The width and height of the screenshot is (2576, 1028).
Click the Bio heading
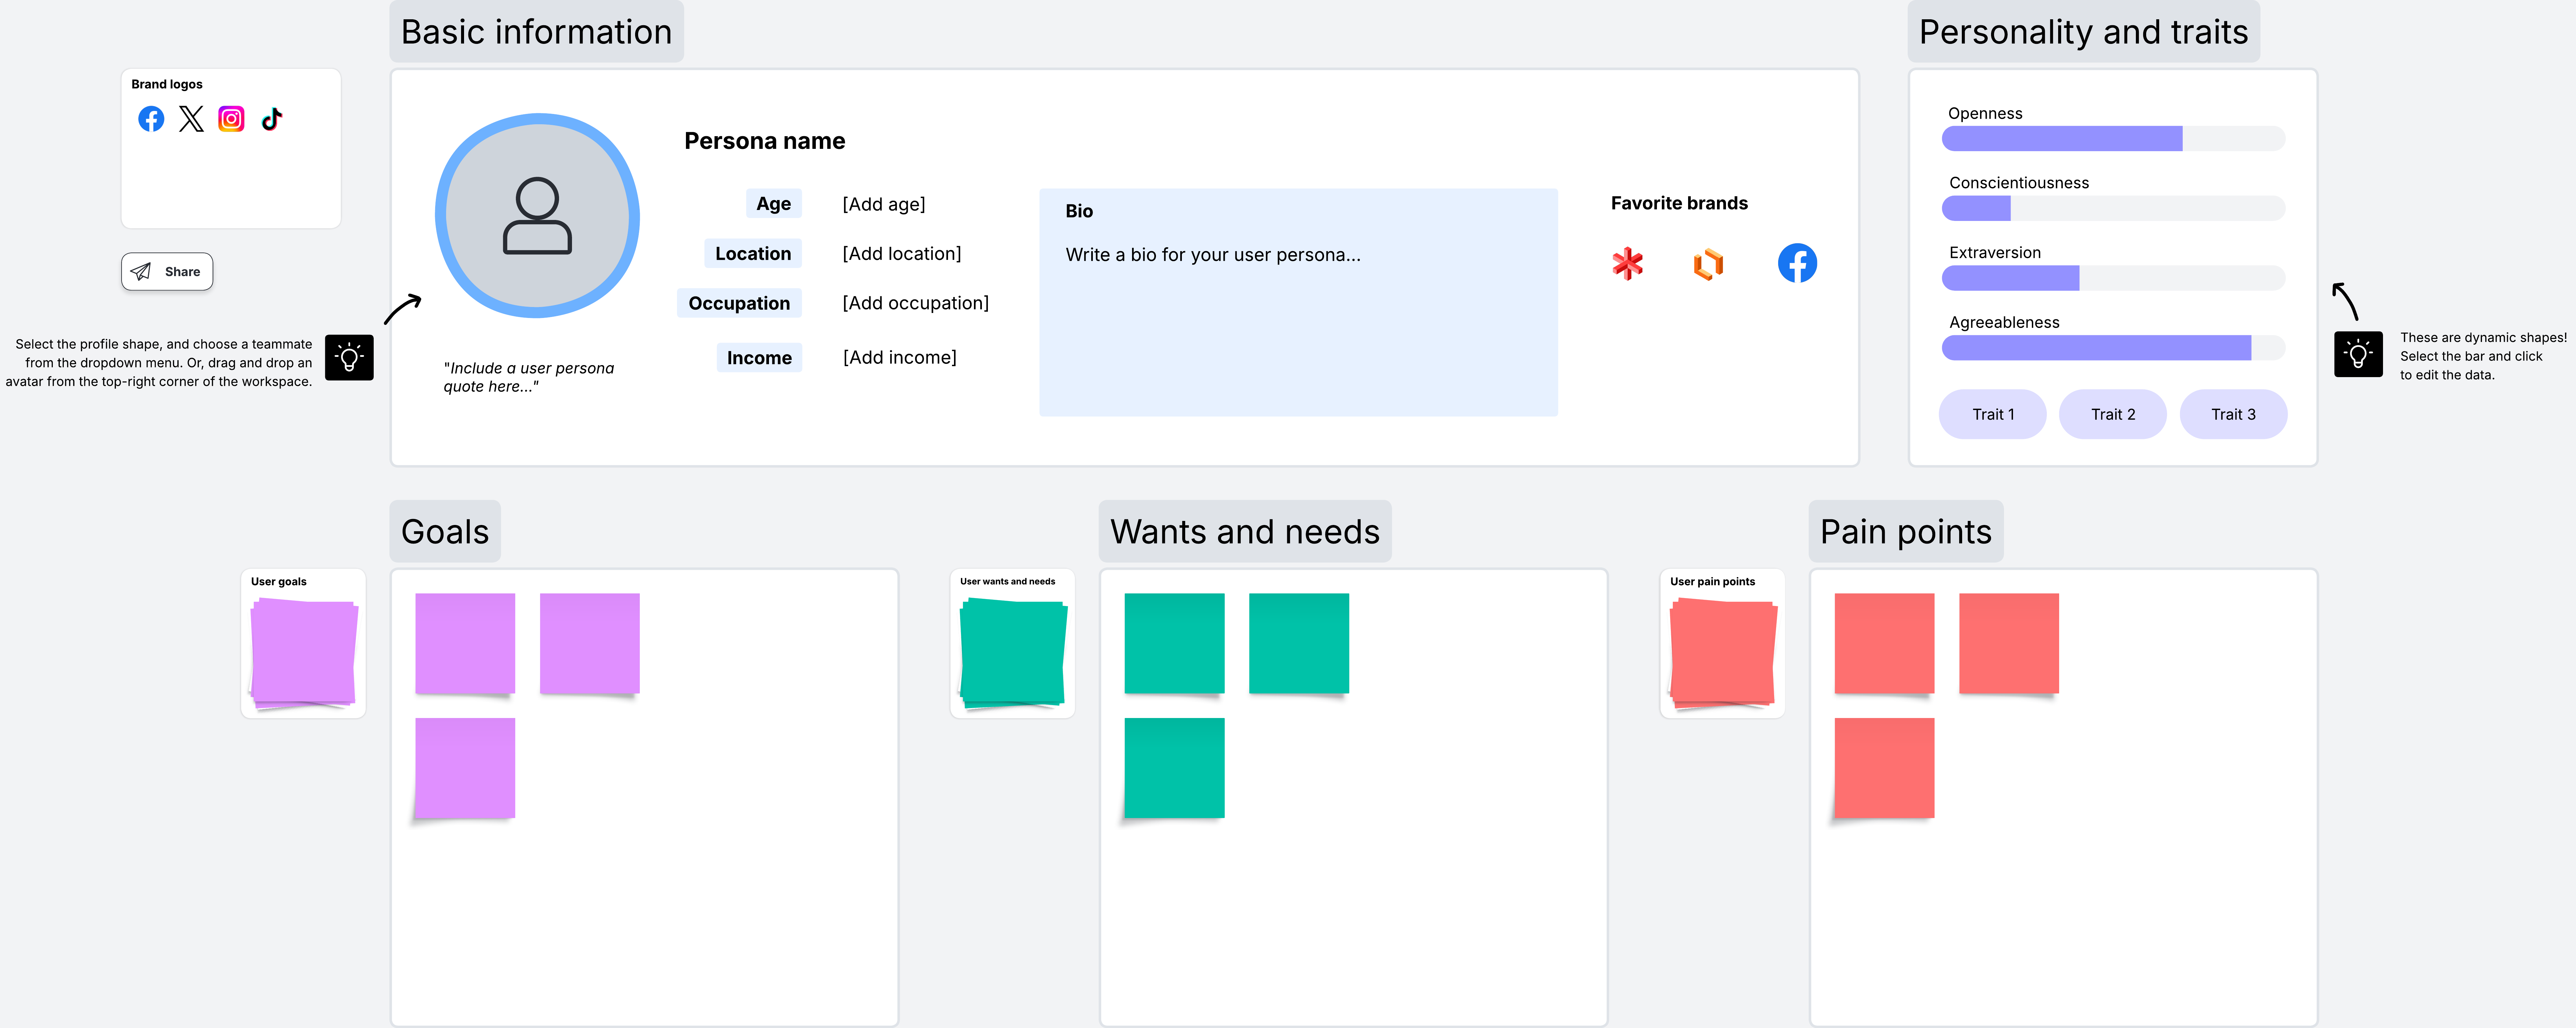(x=1079, y=211)
